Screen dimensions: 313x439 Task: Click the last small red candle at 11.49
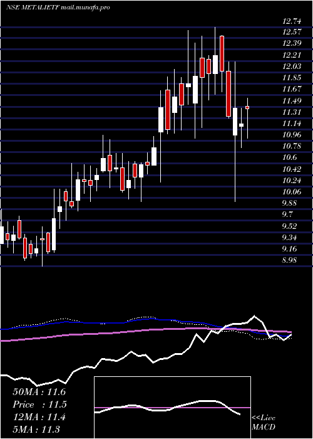pos(247,107)
